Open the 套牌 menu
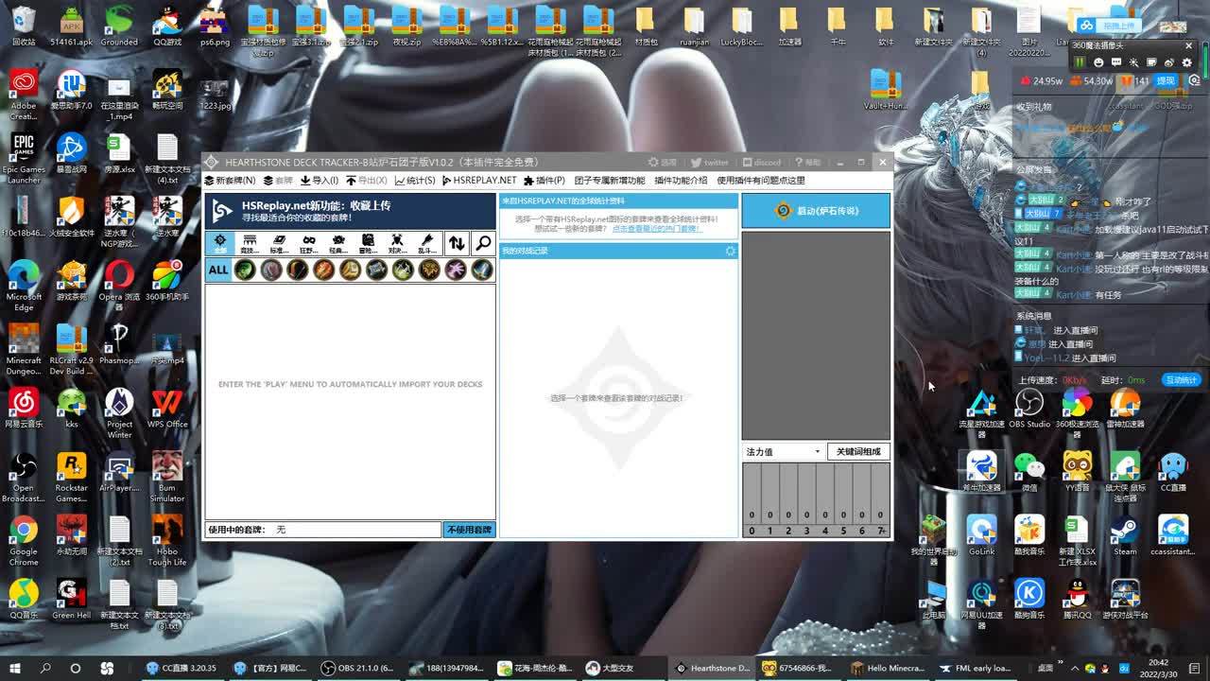The height and width of the screenshot is (681, 1210). click(278, 181)
